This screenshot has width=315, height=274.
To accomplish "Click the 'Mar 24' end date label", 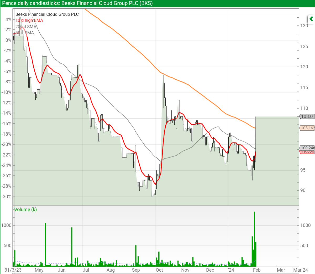I will click(301, 270).
